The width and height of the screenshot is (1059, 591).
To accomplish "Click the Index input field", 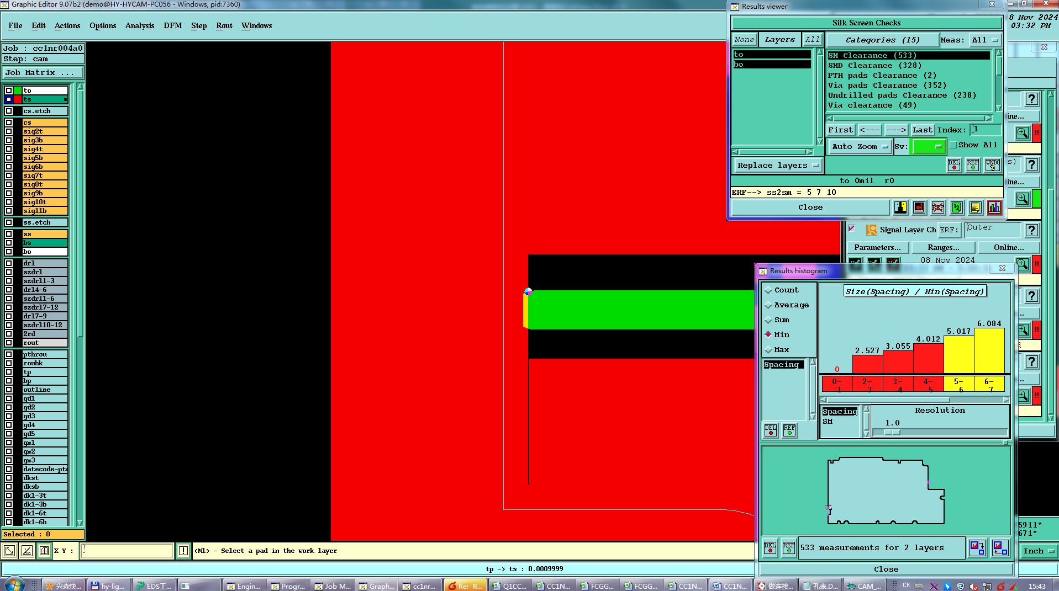I will coord(986,130).
